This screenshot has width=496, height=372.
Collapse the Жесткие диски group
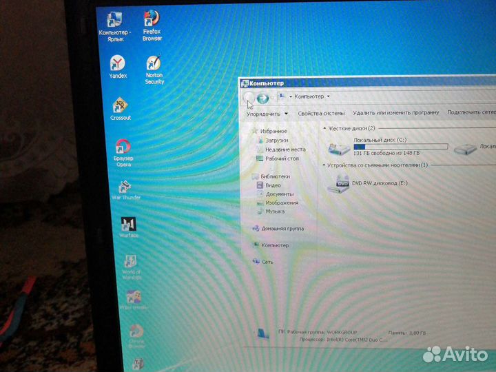(x=324, y=128)
